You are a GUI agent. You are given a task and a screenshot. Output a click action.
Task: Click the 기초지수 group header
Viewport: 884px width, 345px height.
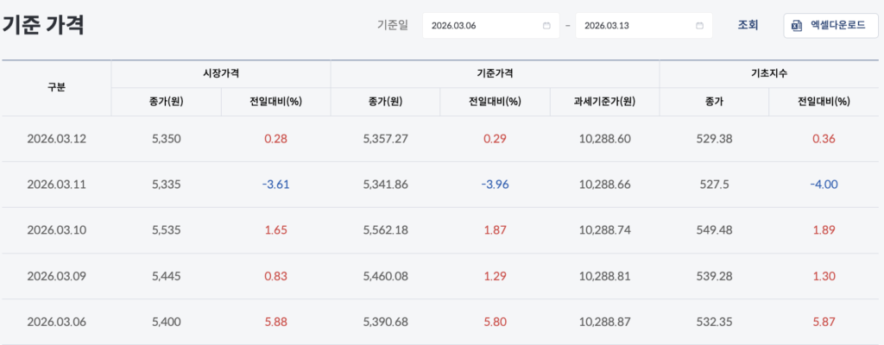pos(769,74)
